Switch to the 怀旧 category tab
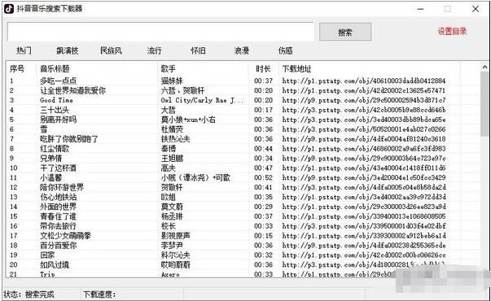This screenshot has width=491, height=301. click(198, 50)
